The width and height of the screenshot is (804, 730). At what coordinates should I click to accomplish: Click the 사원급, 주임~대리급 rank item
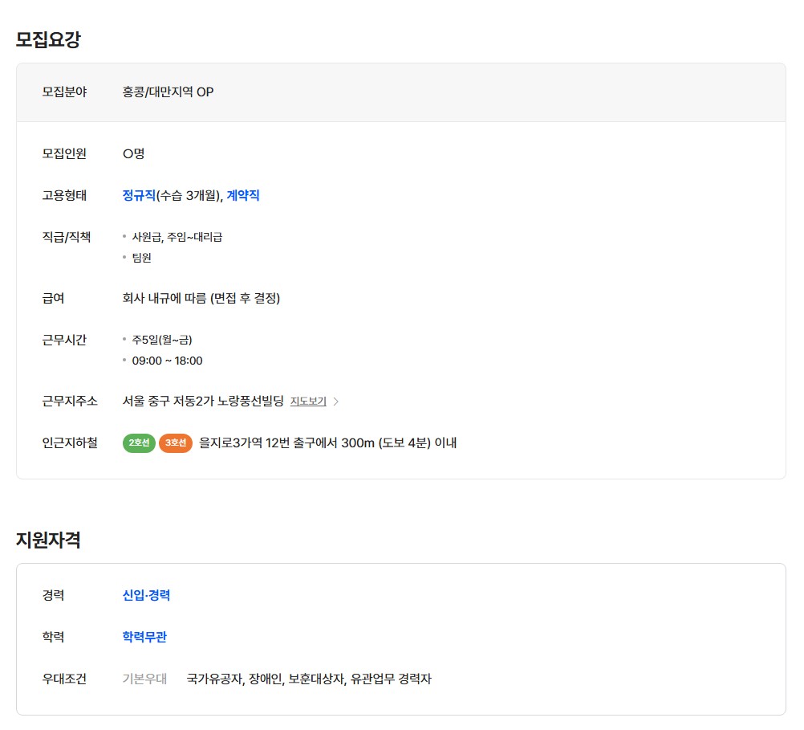coord(177,237)
